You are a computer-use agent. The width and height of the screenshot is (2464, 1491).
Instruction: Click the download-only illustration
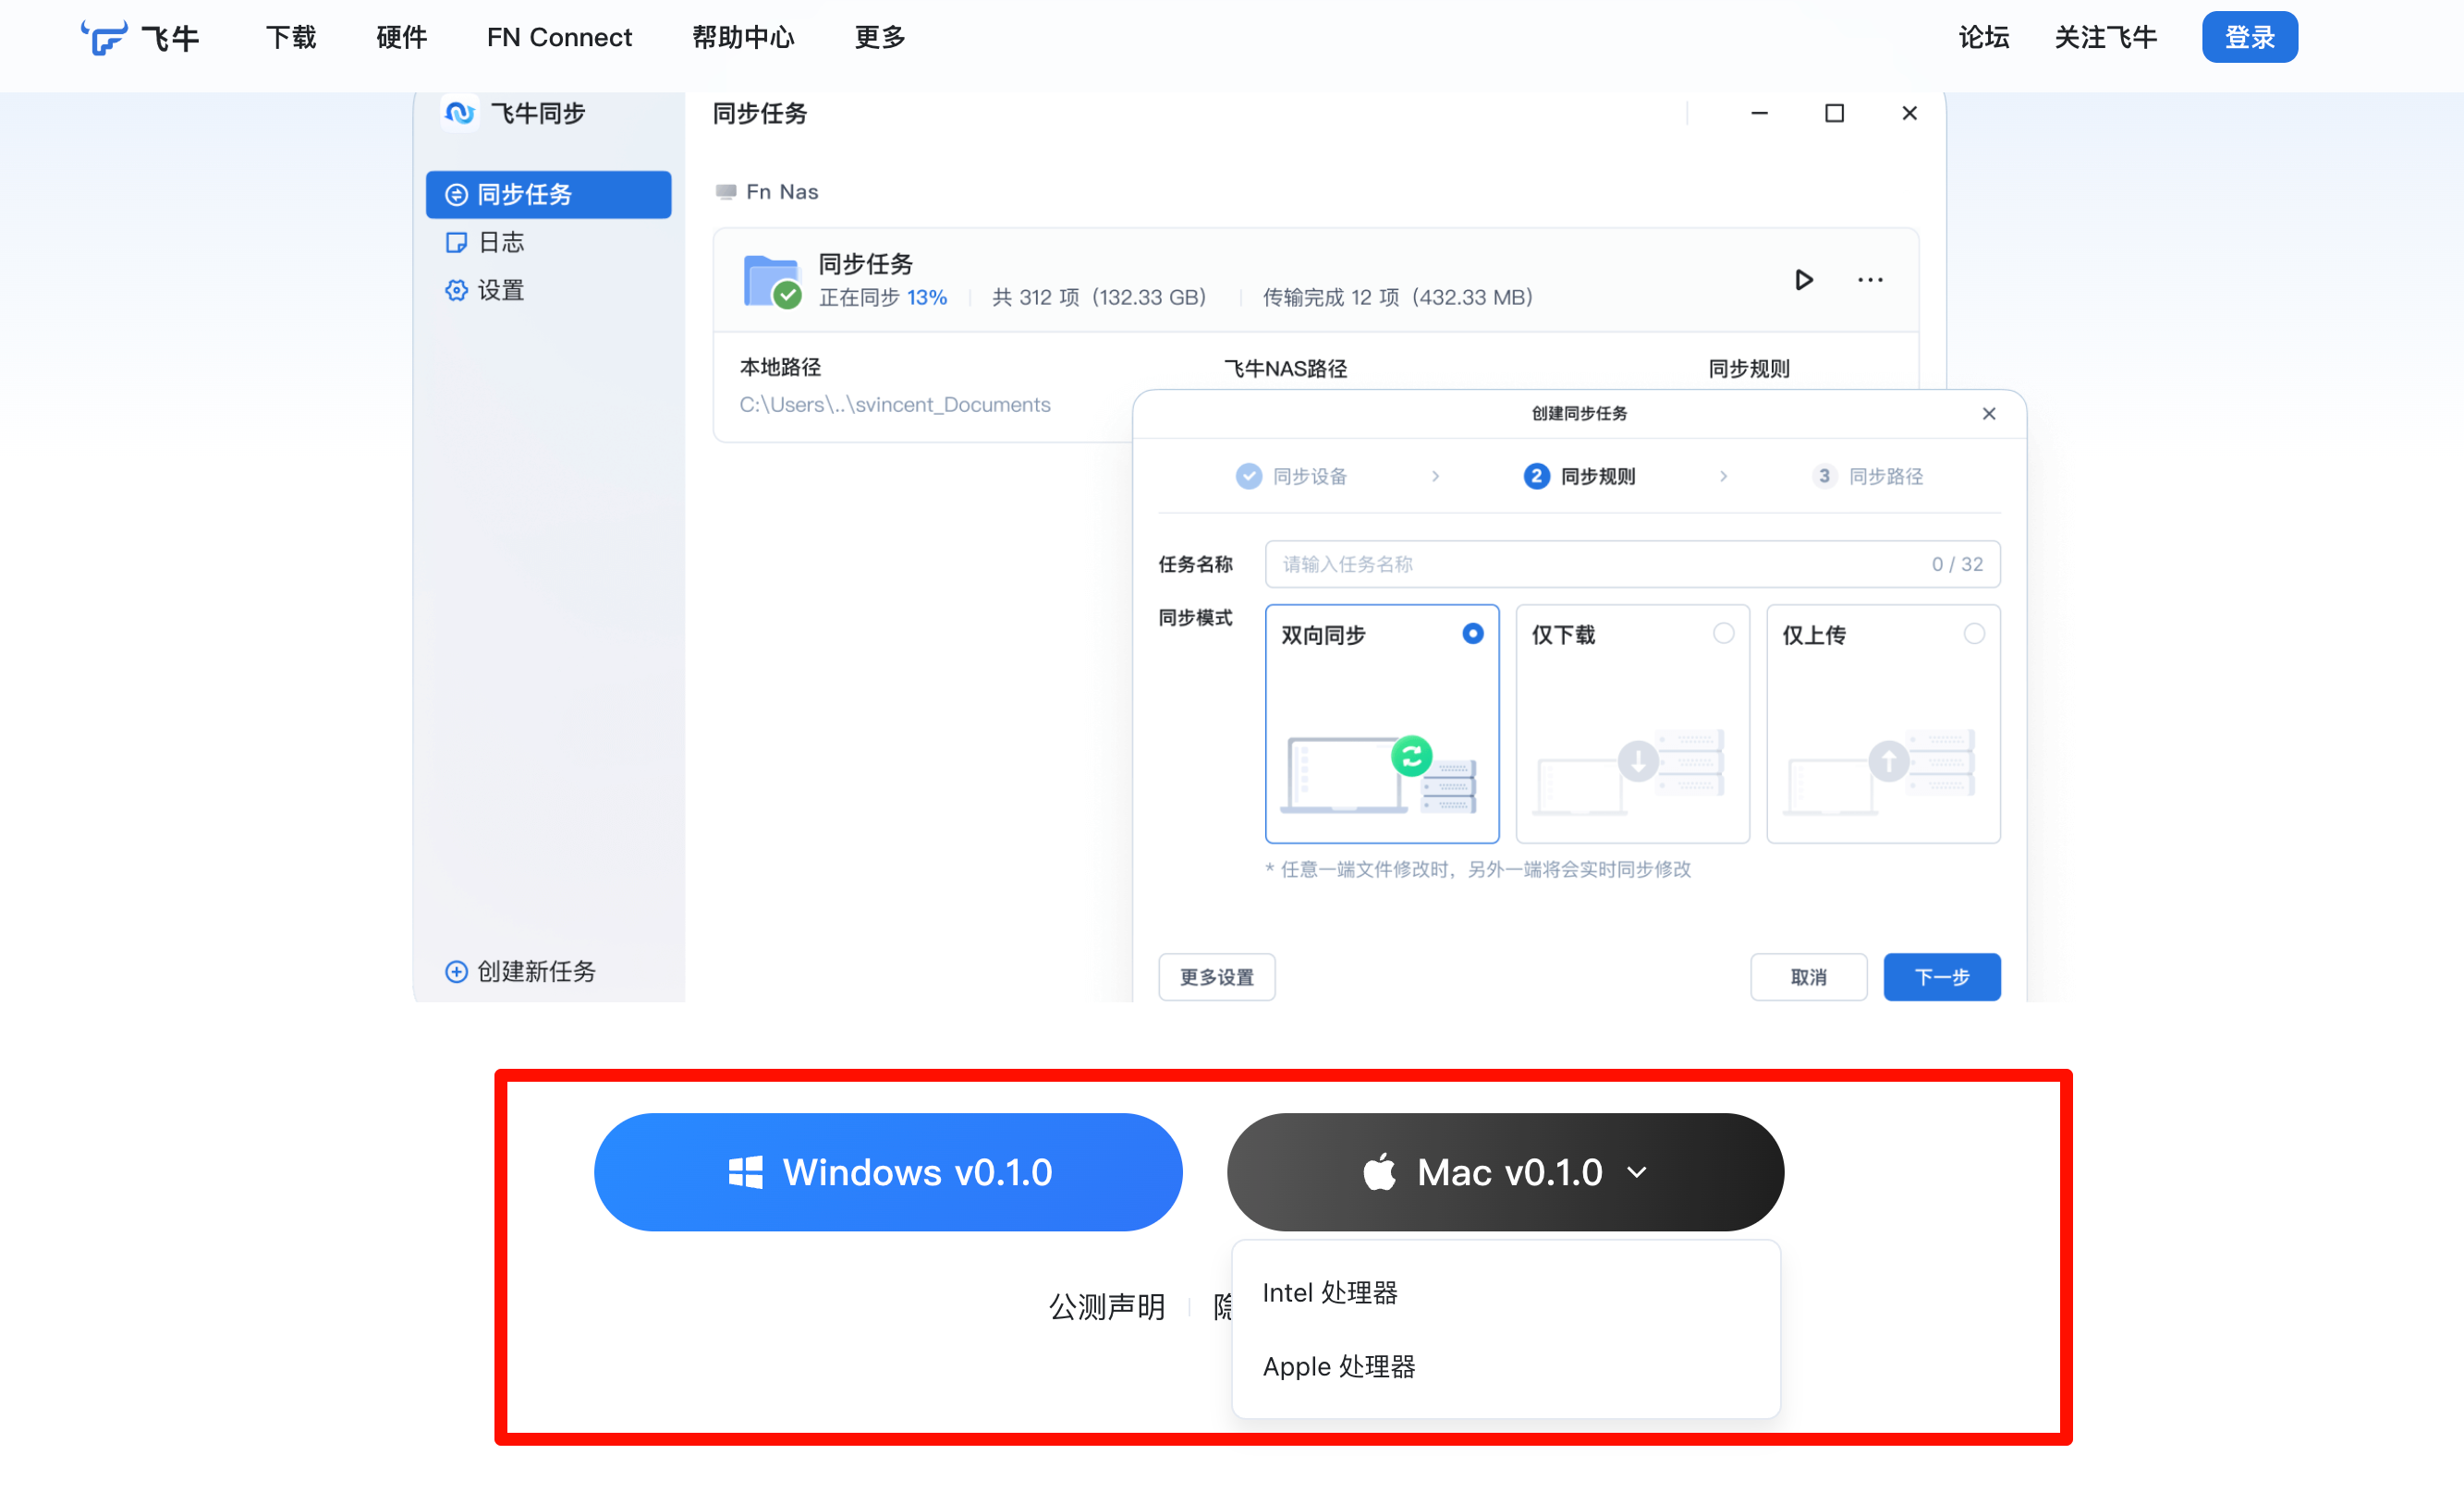tap(1630, 771)
